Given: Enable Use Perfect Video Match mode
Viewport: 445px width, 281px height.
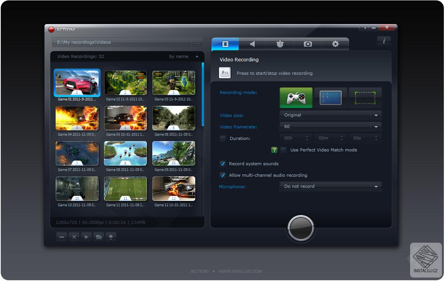Looking at the screenshot, I should 283,150.
